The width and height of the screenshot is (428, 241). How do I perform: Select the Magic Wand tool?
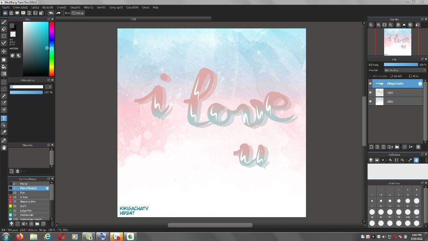coord(4,96)
